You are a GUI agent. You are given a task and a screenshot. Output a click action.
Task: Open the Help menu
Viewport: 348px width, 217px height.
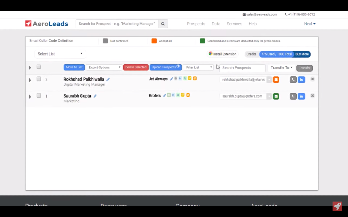pyautogui.click(x=253, y=24)
